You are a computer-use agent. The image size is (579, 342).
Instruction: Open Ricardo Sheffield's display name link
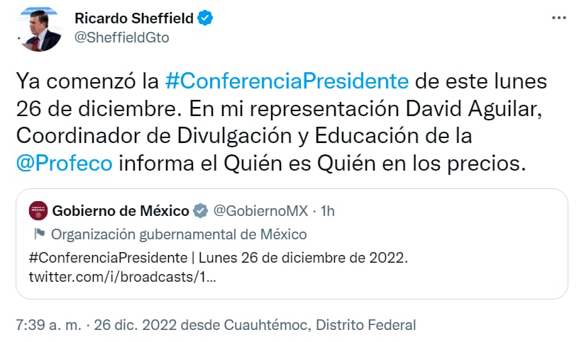click(133, 19)
